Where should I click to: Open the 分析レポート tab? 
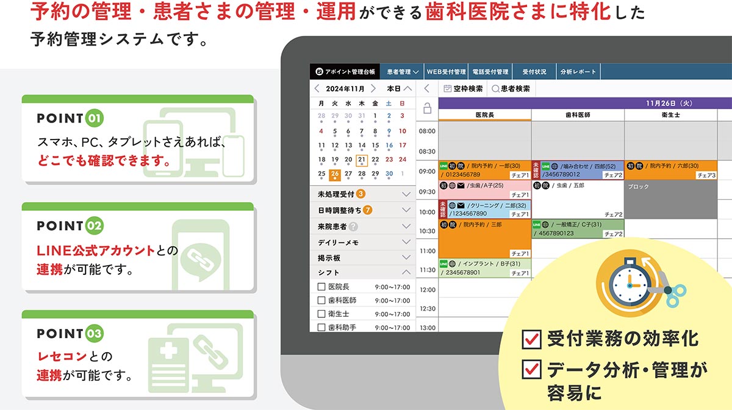pyautogui.click(x=578, y=72)
